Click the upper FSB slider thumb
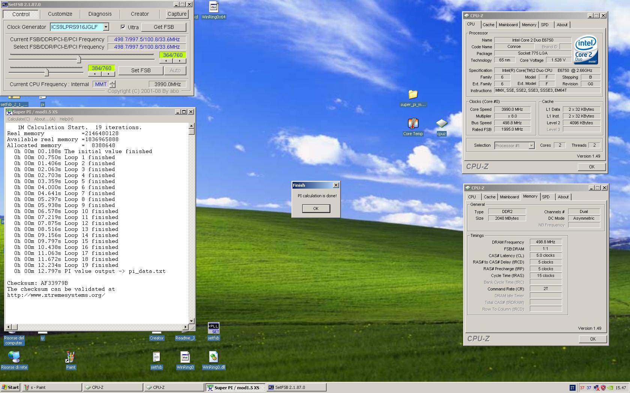The image size is (630, 393). 79,59
